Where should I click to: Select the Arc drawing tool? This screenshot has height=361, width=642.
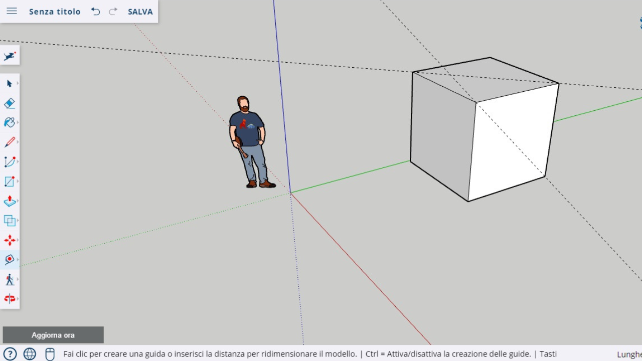point(9,161)
